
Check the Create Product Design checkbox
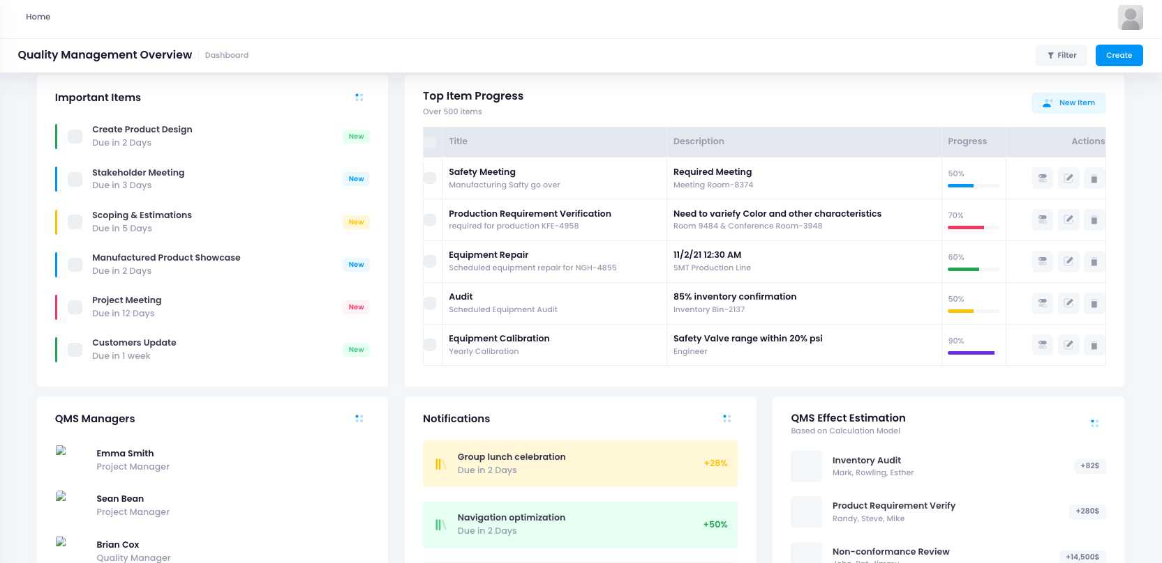(x=75, y=137)
